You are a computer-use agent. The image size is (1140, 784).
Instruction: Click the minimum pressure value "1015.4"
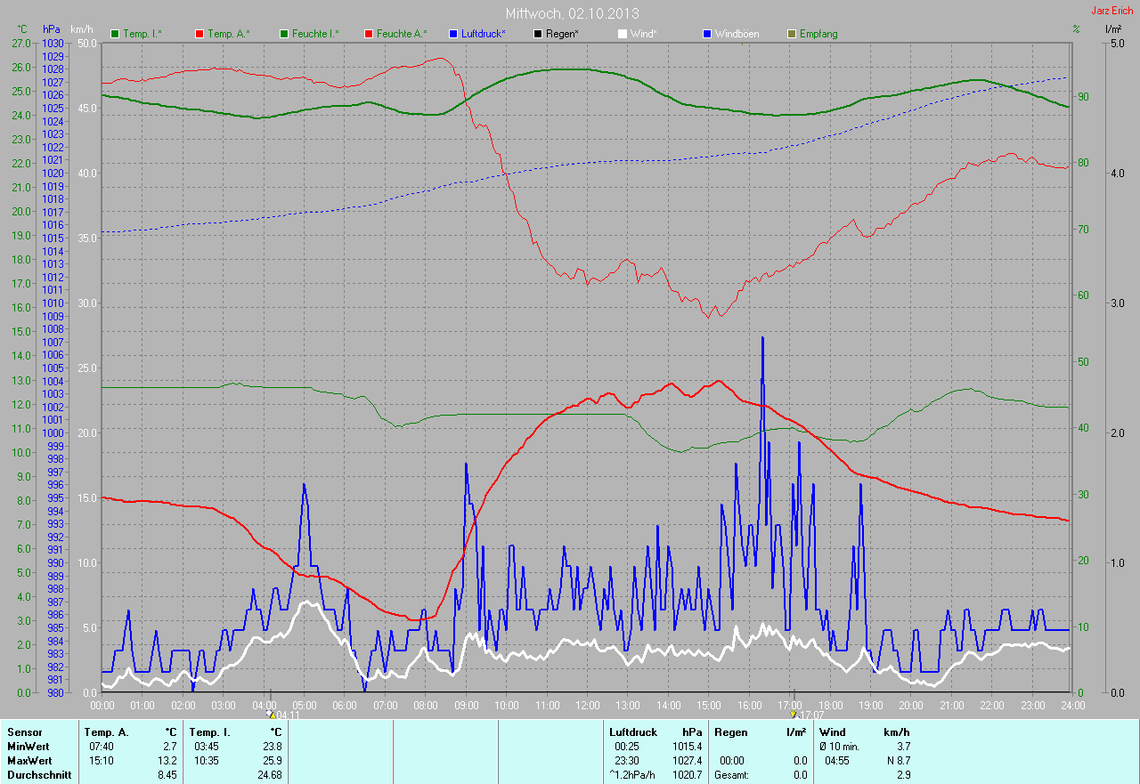687,747
